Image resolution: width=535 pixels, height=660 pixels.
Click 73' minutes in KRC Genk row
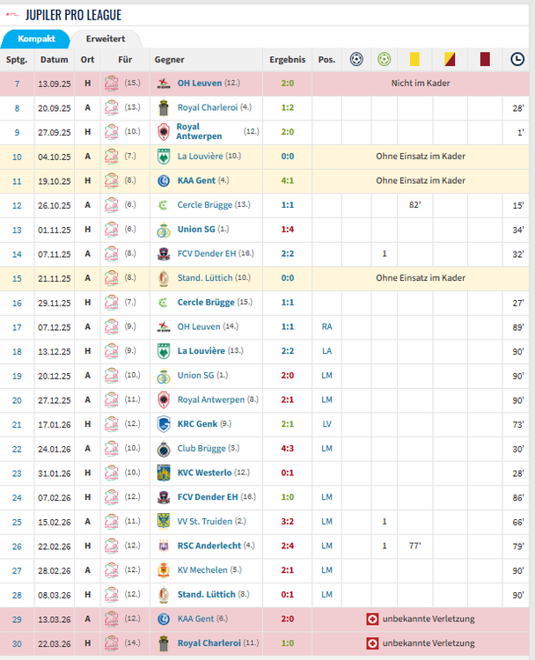coord(518,425)
